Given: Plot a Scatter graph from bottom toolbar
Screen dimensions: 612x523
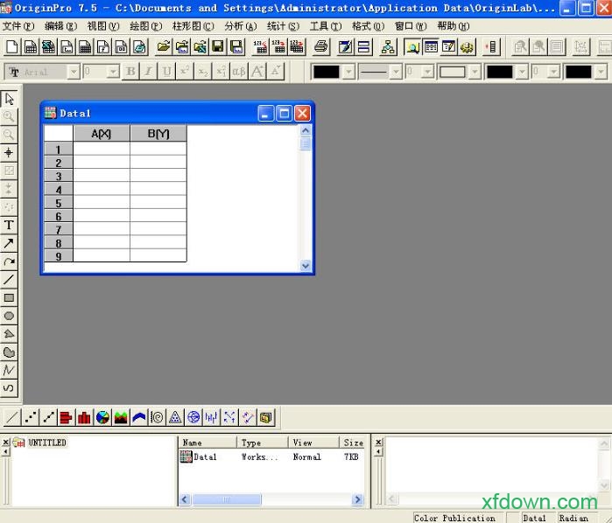Looking at the screenshot, I should tap(30, 418).
